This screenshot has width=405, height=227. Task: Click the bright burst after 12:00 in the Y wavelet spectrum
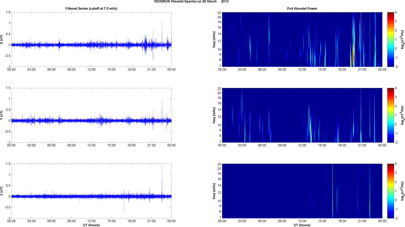point(310,128)
